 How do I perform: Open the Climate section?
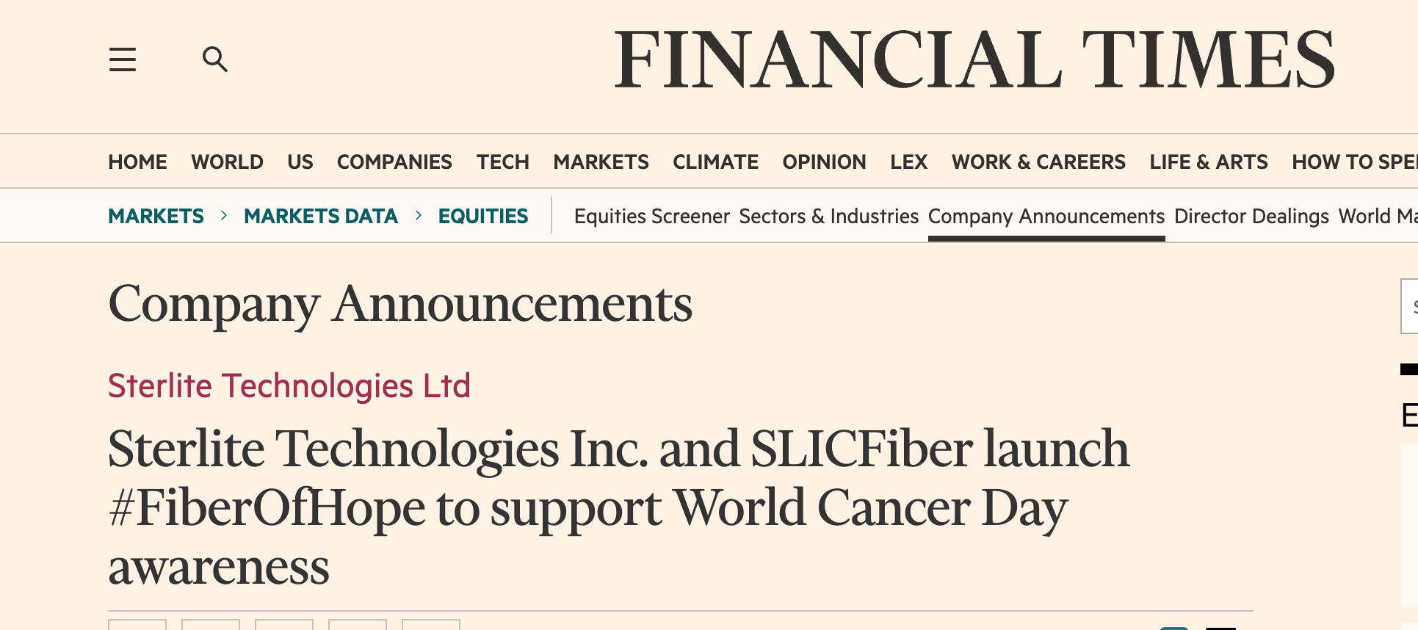coord(715,162)
